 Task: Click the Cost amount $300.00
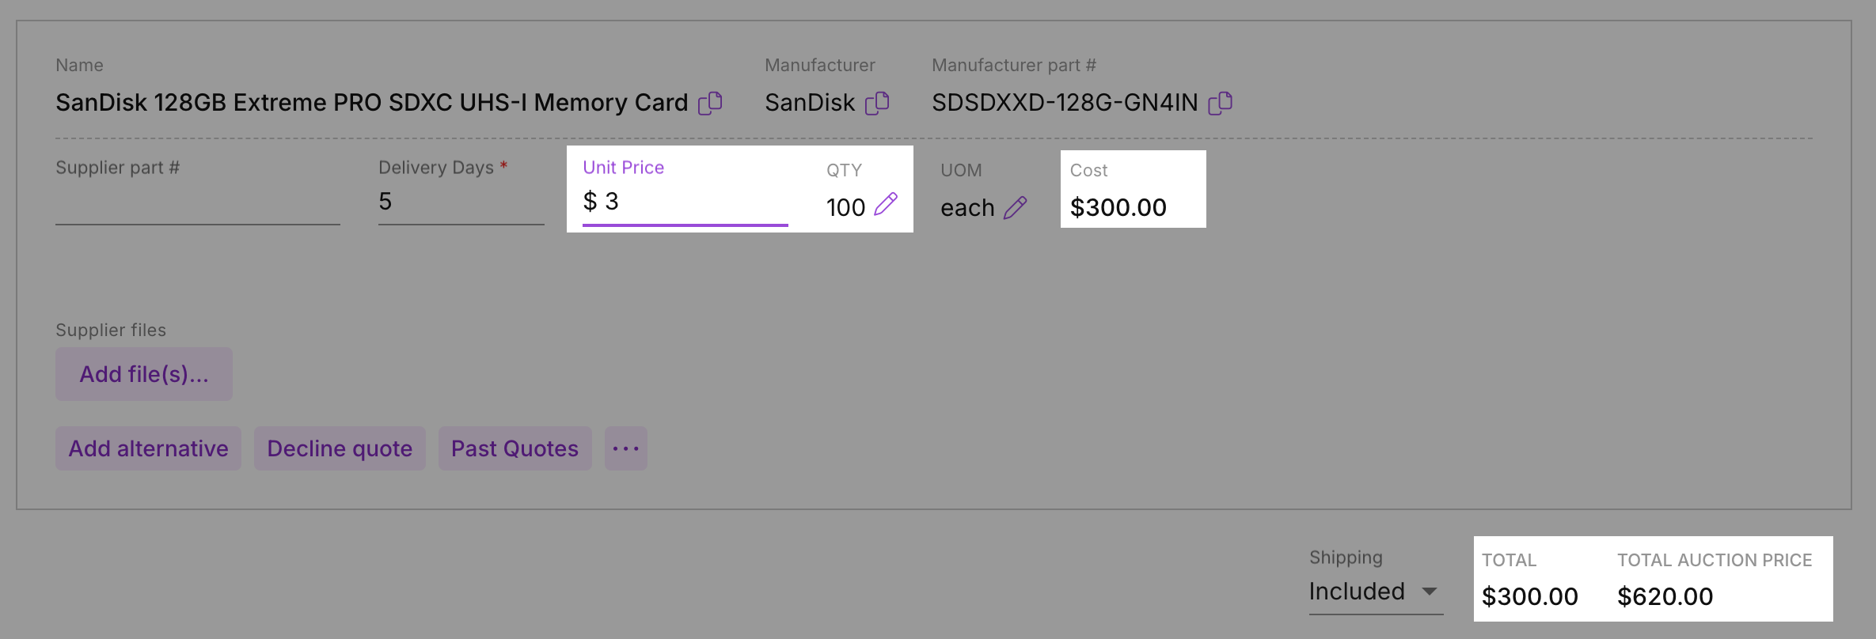[1118, 207]
